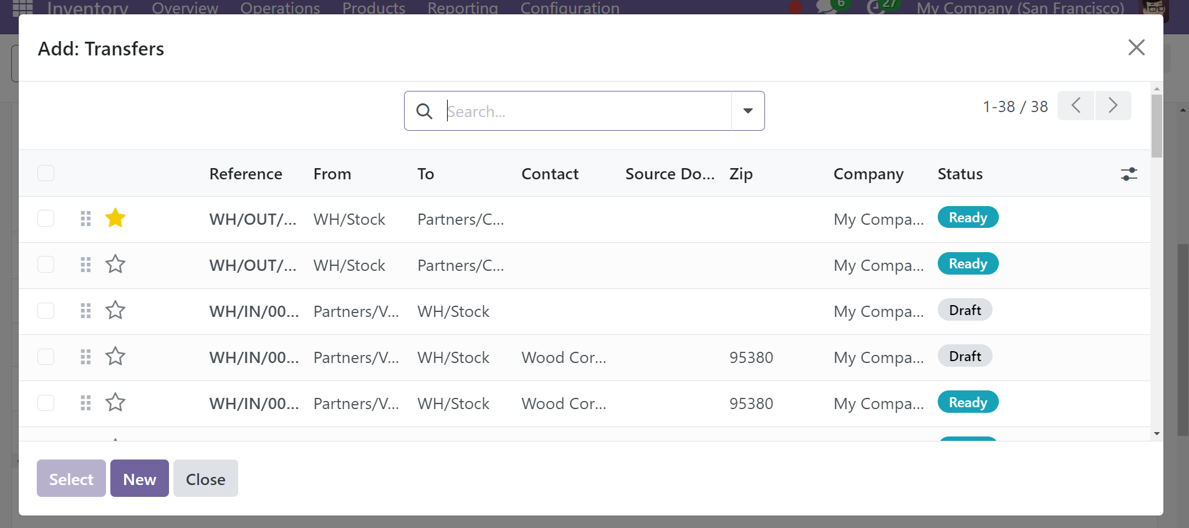
Task: Click the Close button
Action: click(x=206, y=479)
